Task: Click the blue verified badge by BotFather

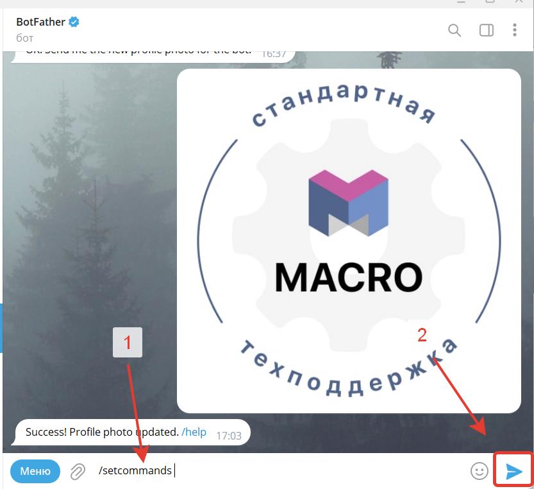Action: (x=74, y=22)
